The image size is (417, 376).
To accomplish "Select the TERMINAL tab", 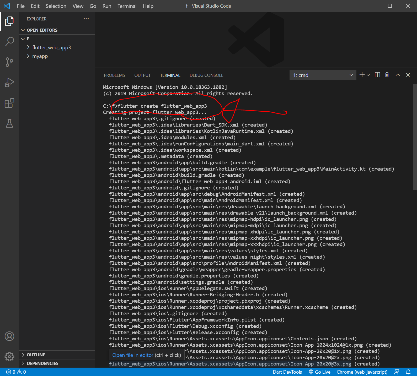I will point(170,75).
